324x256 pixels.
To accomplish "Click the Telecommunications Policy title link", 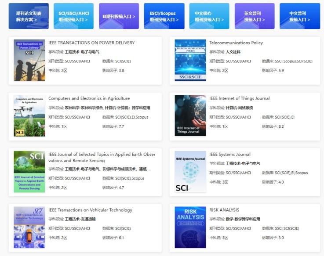I will [236, 43].
